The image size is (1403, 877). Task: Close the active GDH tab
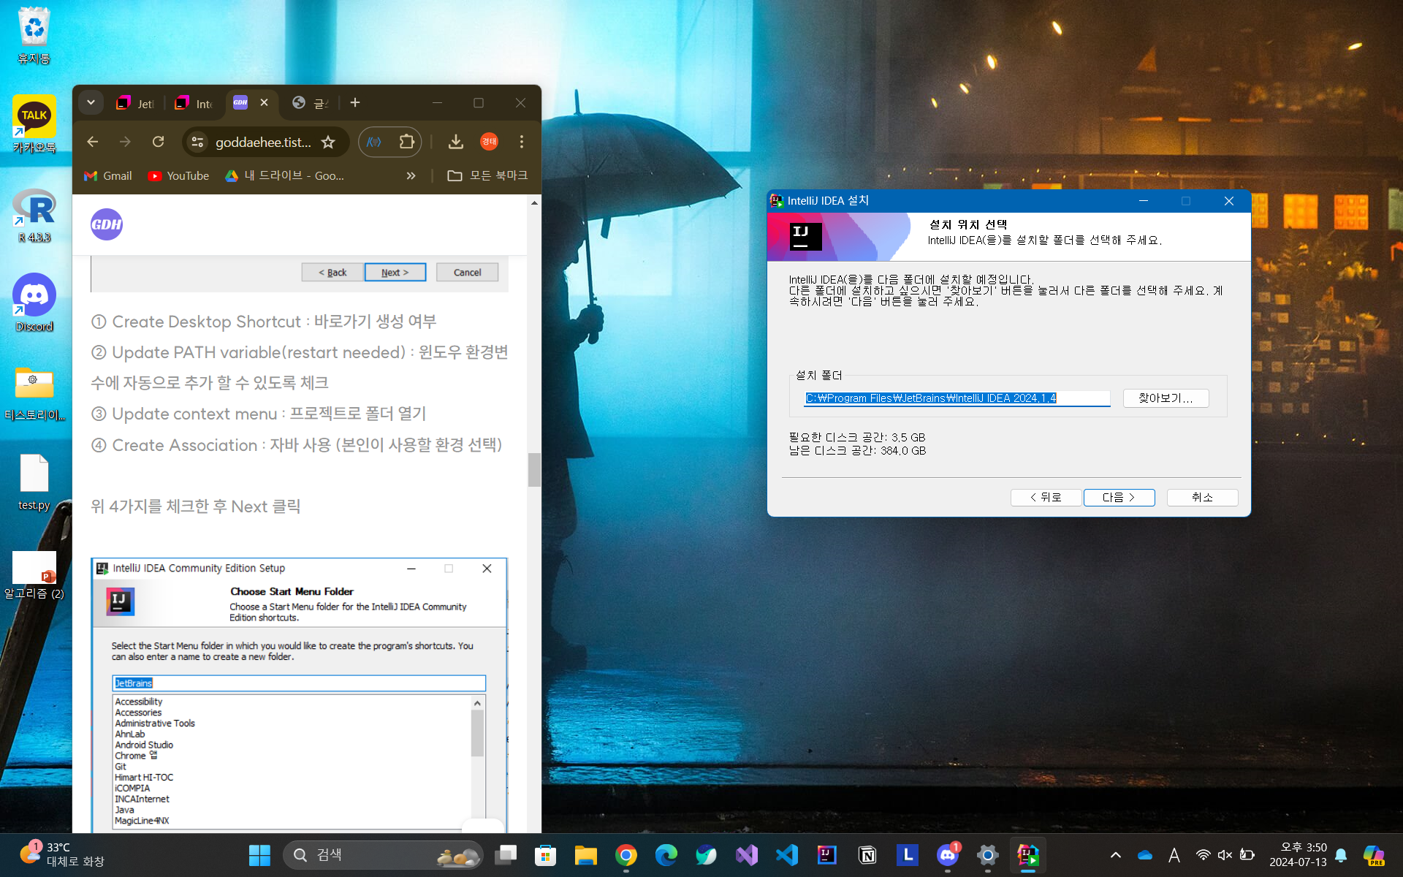(265, 103)
